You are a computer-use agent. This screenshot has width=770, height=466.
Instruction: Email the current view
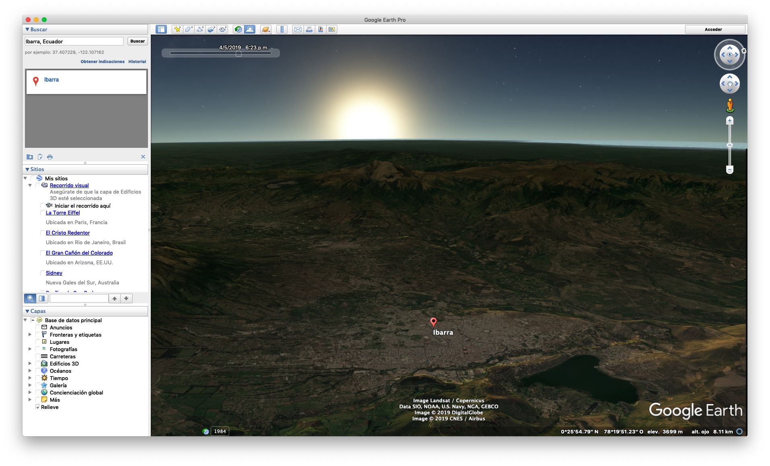[298, 29]
